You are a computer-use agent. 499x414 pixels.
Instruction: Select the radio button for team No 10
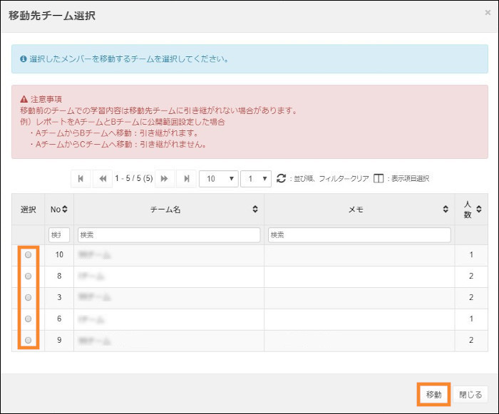[x=29, y=255]
